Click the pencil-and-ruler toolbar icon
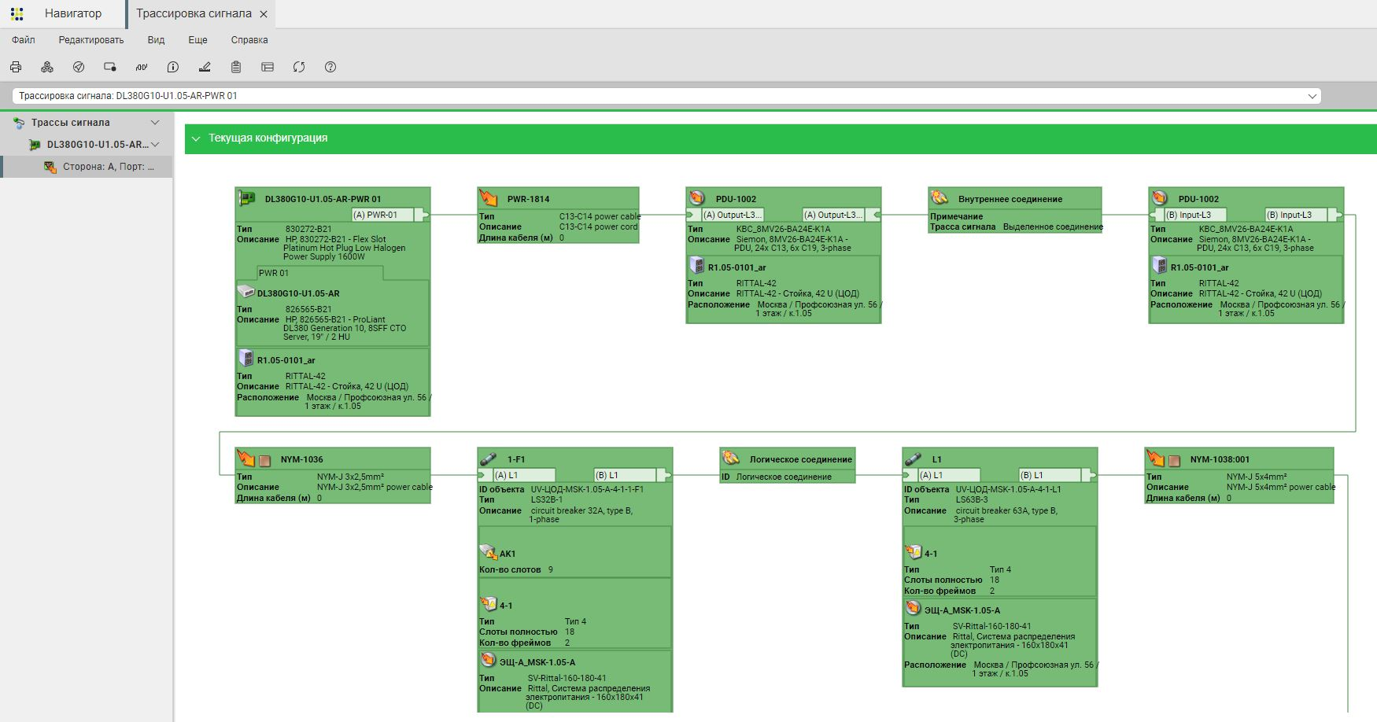 (205, 68)
